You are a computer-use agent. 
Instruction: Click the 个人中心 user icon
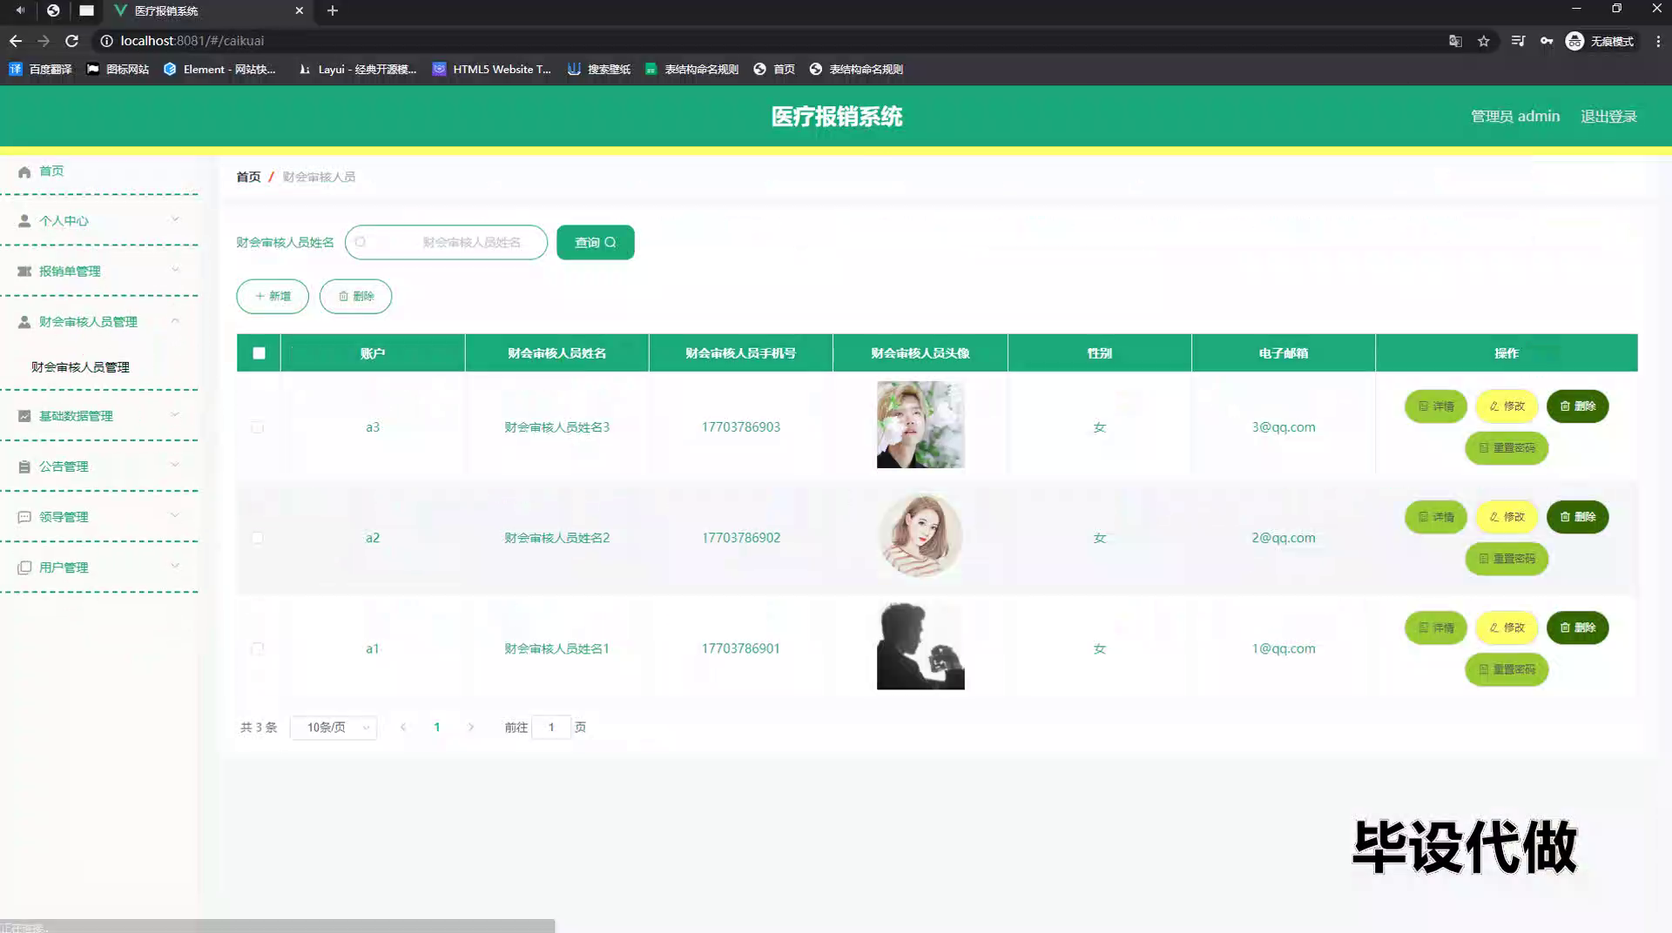24,221
